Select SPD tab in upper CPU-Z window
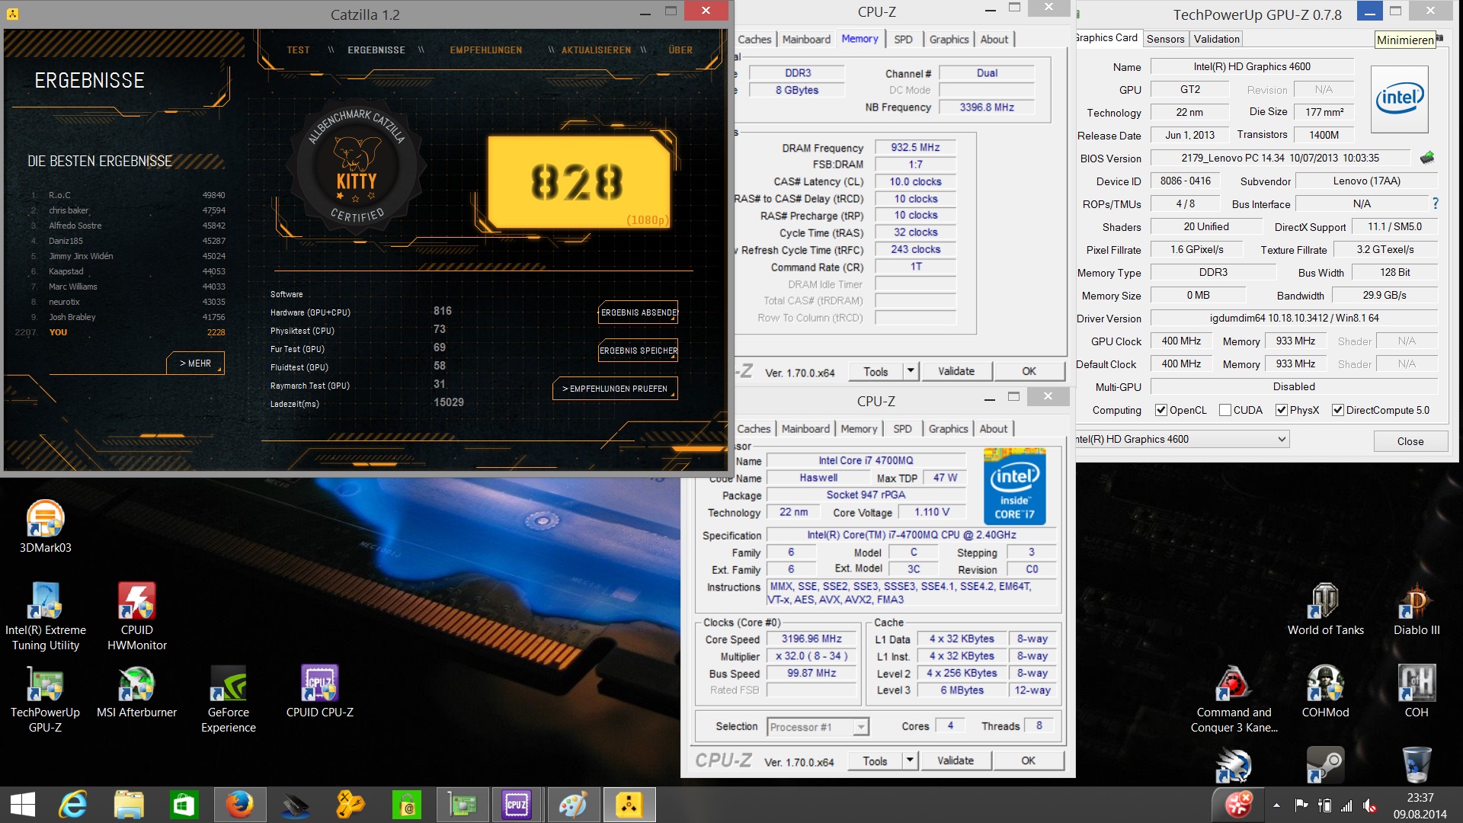The width and height of the screenshot is (1463, 823). pos(903,40)
